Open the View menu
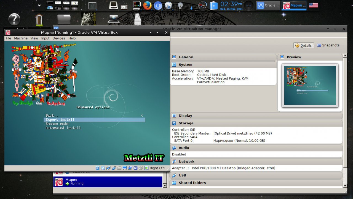Image resolution: width=353 pixels, height=199 pixels. [34, 38]
